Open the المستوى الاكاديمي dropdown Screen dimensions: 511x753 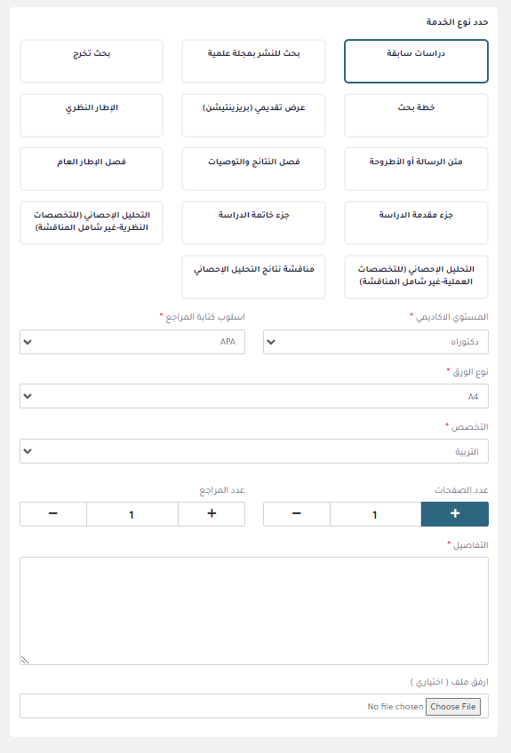376,342
